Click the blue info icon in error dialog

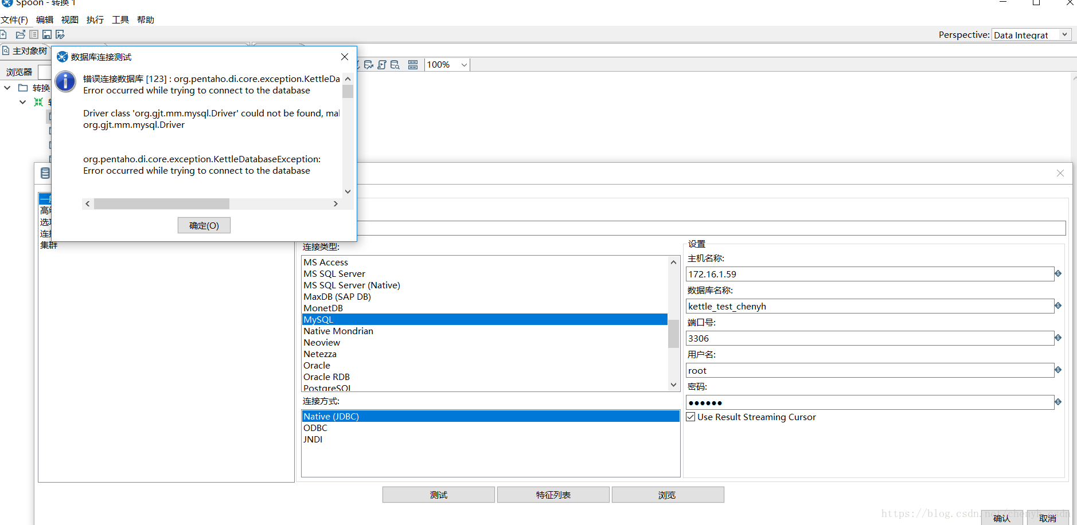[65, 81]
